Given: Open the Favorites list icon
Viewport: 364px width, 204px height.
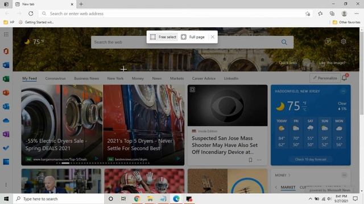Looking at the screenshot, I should pyautogui.click(x=320, y=14).
